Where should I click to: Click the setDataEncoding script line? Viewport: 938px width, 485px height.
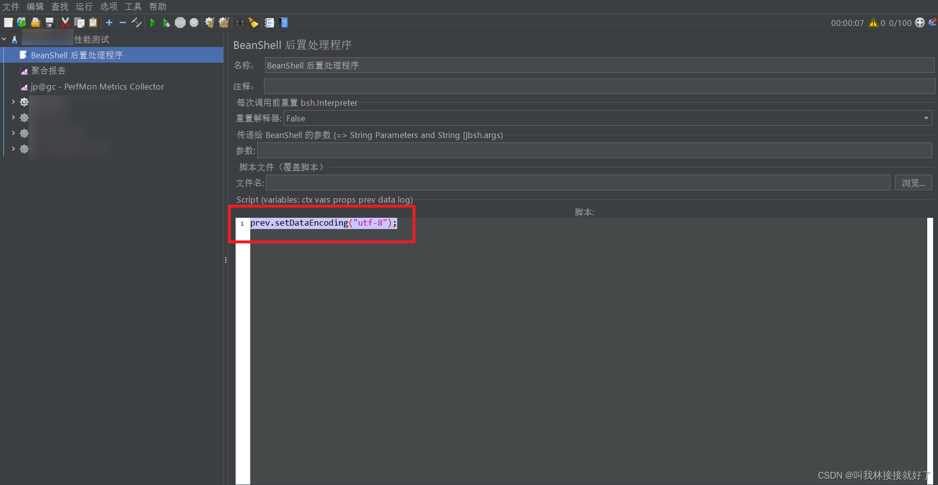(x=323, y=223)
